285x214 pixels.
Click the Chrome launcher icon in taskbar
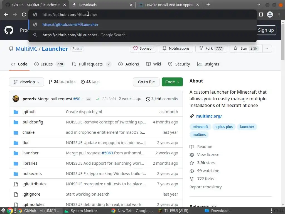point(10,211)
